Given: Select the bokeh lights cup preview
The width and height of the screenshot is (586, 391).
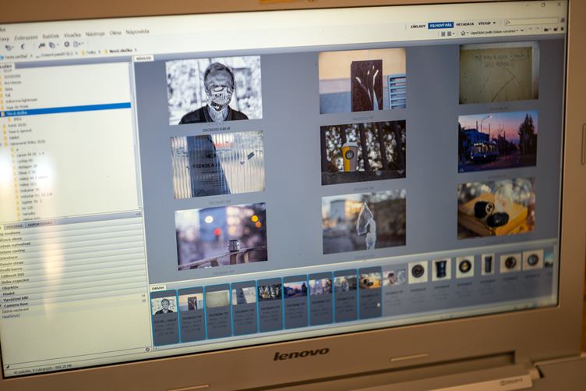Looking at the screenshot, I should [221, 236].
